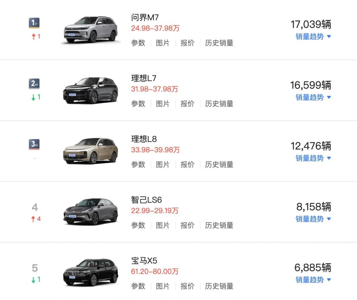Click the 1st place rank badge
This screenshot has width=357, height=300.
[34, 23]
